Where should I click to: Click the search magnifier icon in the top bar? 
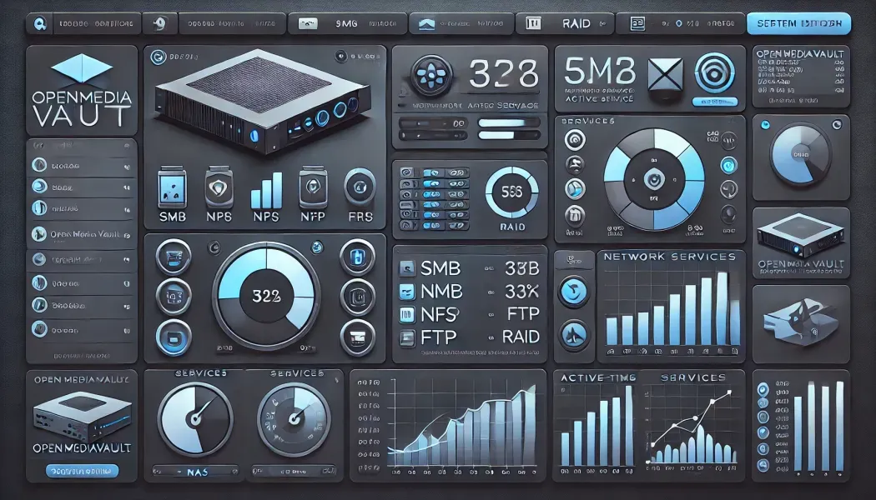tap(40, 24)
